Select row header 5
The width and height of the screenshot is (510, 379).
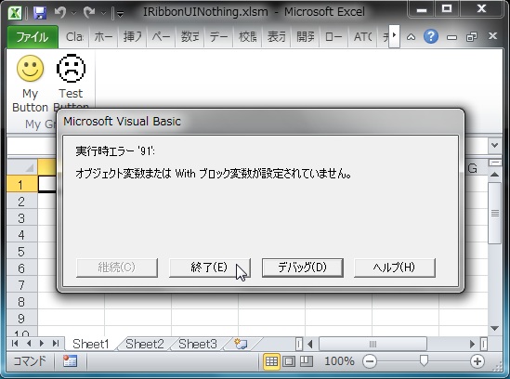21,252
